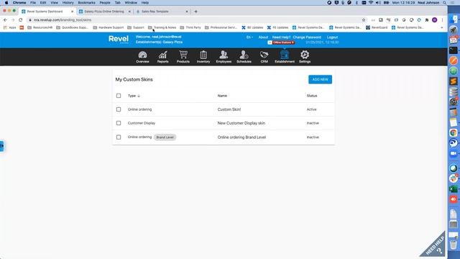Open the History menu

68,3
